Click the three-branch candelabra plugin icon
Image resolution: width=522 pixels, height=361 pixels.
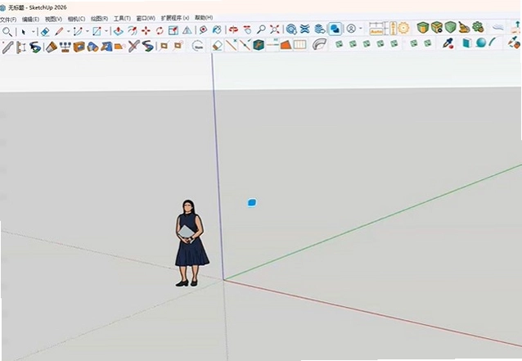tap(65, 47)
